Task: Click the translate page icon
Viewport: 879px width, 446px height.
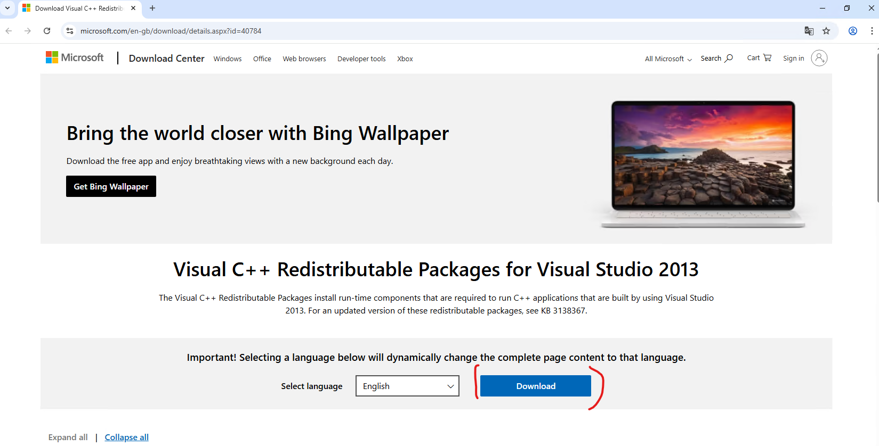Action: pos(809,31)
